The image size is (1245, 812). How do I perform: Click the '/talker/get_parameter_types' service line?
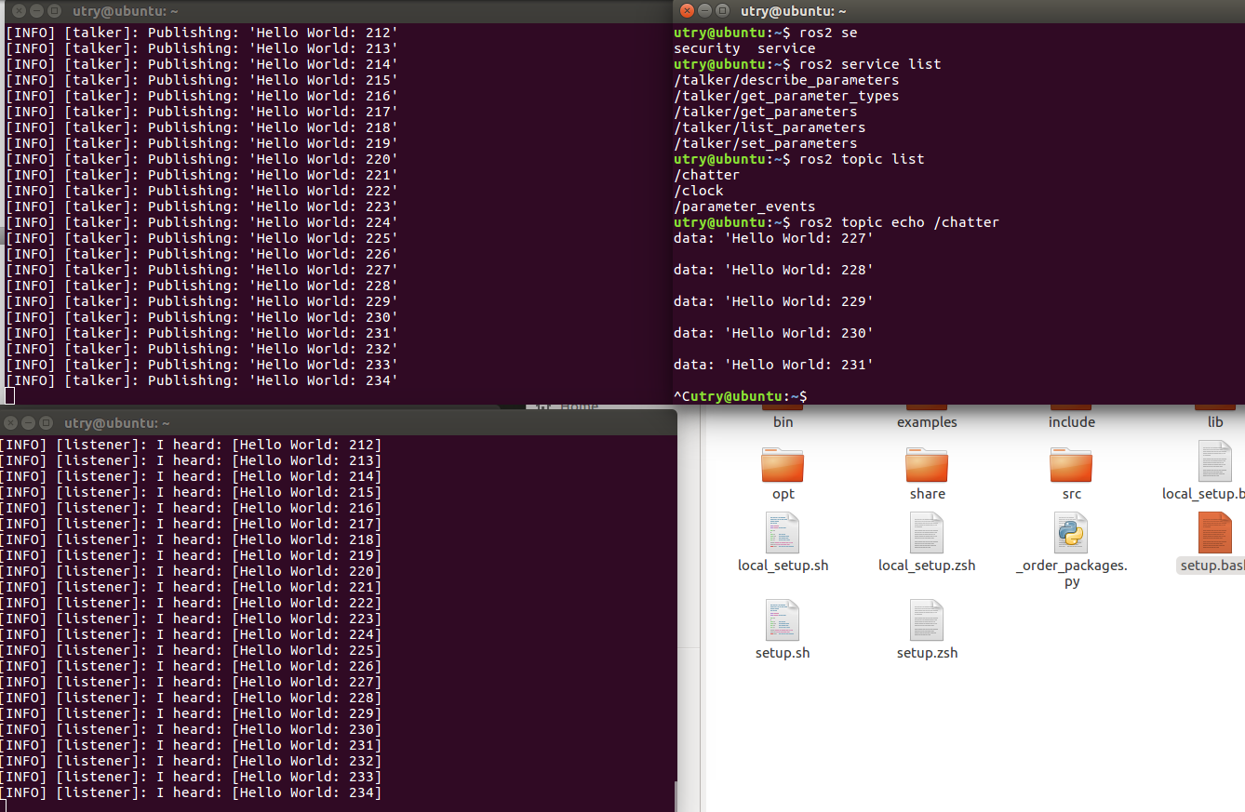coord(786,96)
